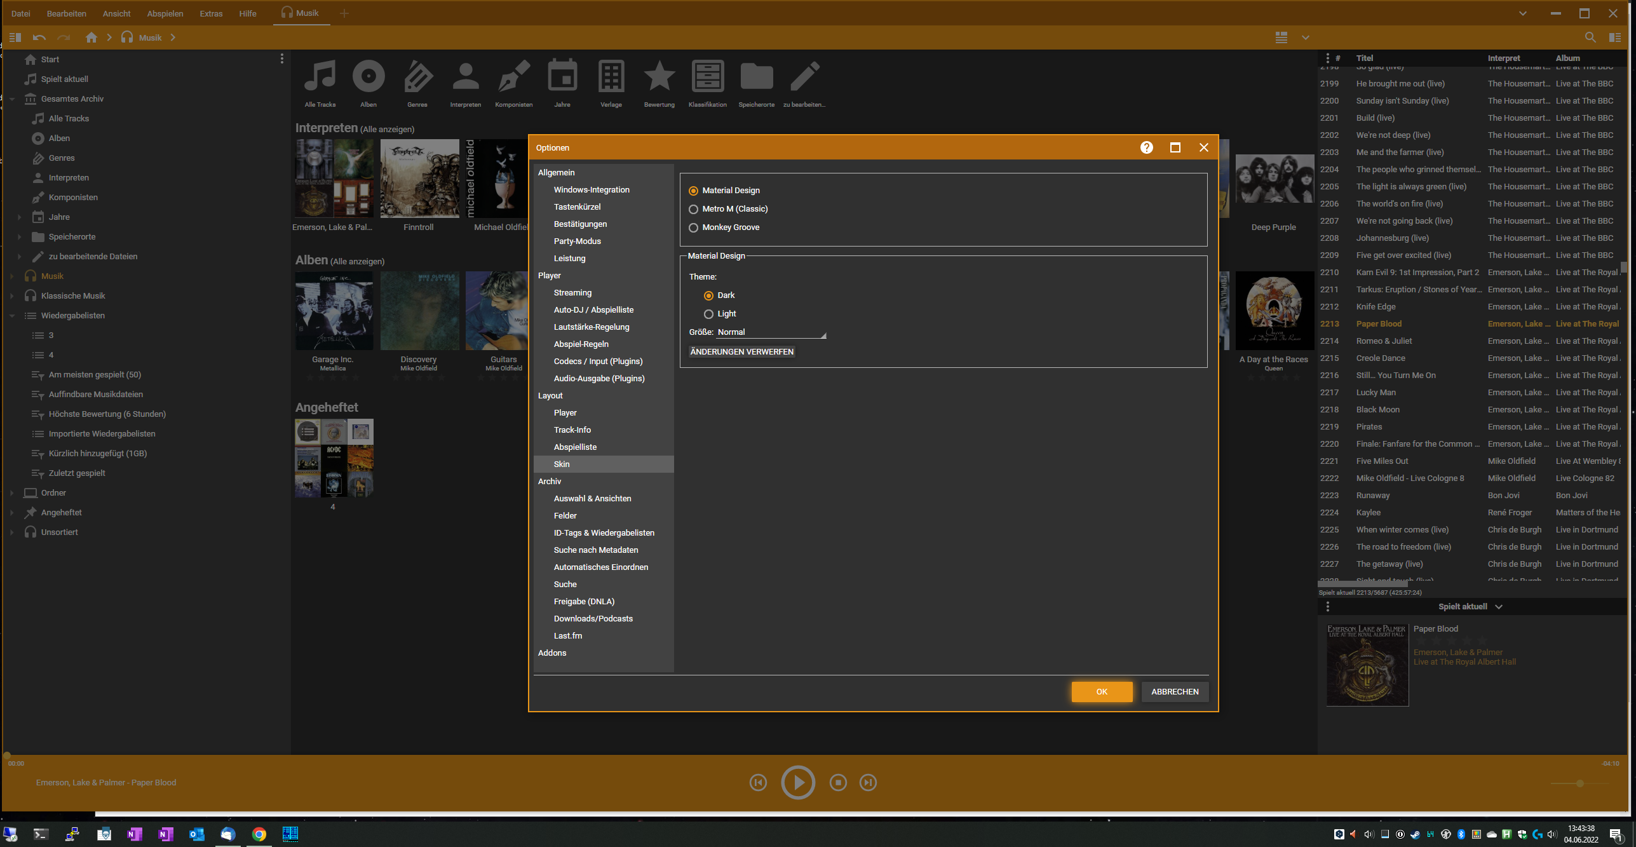This screenshot has height=847, width=1636.
Task: Open Chrome from the Windows taskbar
Action: (259, 834)
